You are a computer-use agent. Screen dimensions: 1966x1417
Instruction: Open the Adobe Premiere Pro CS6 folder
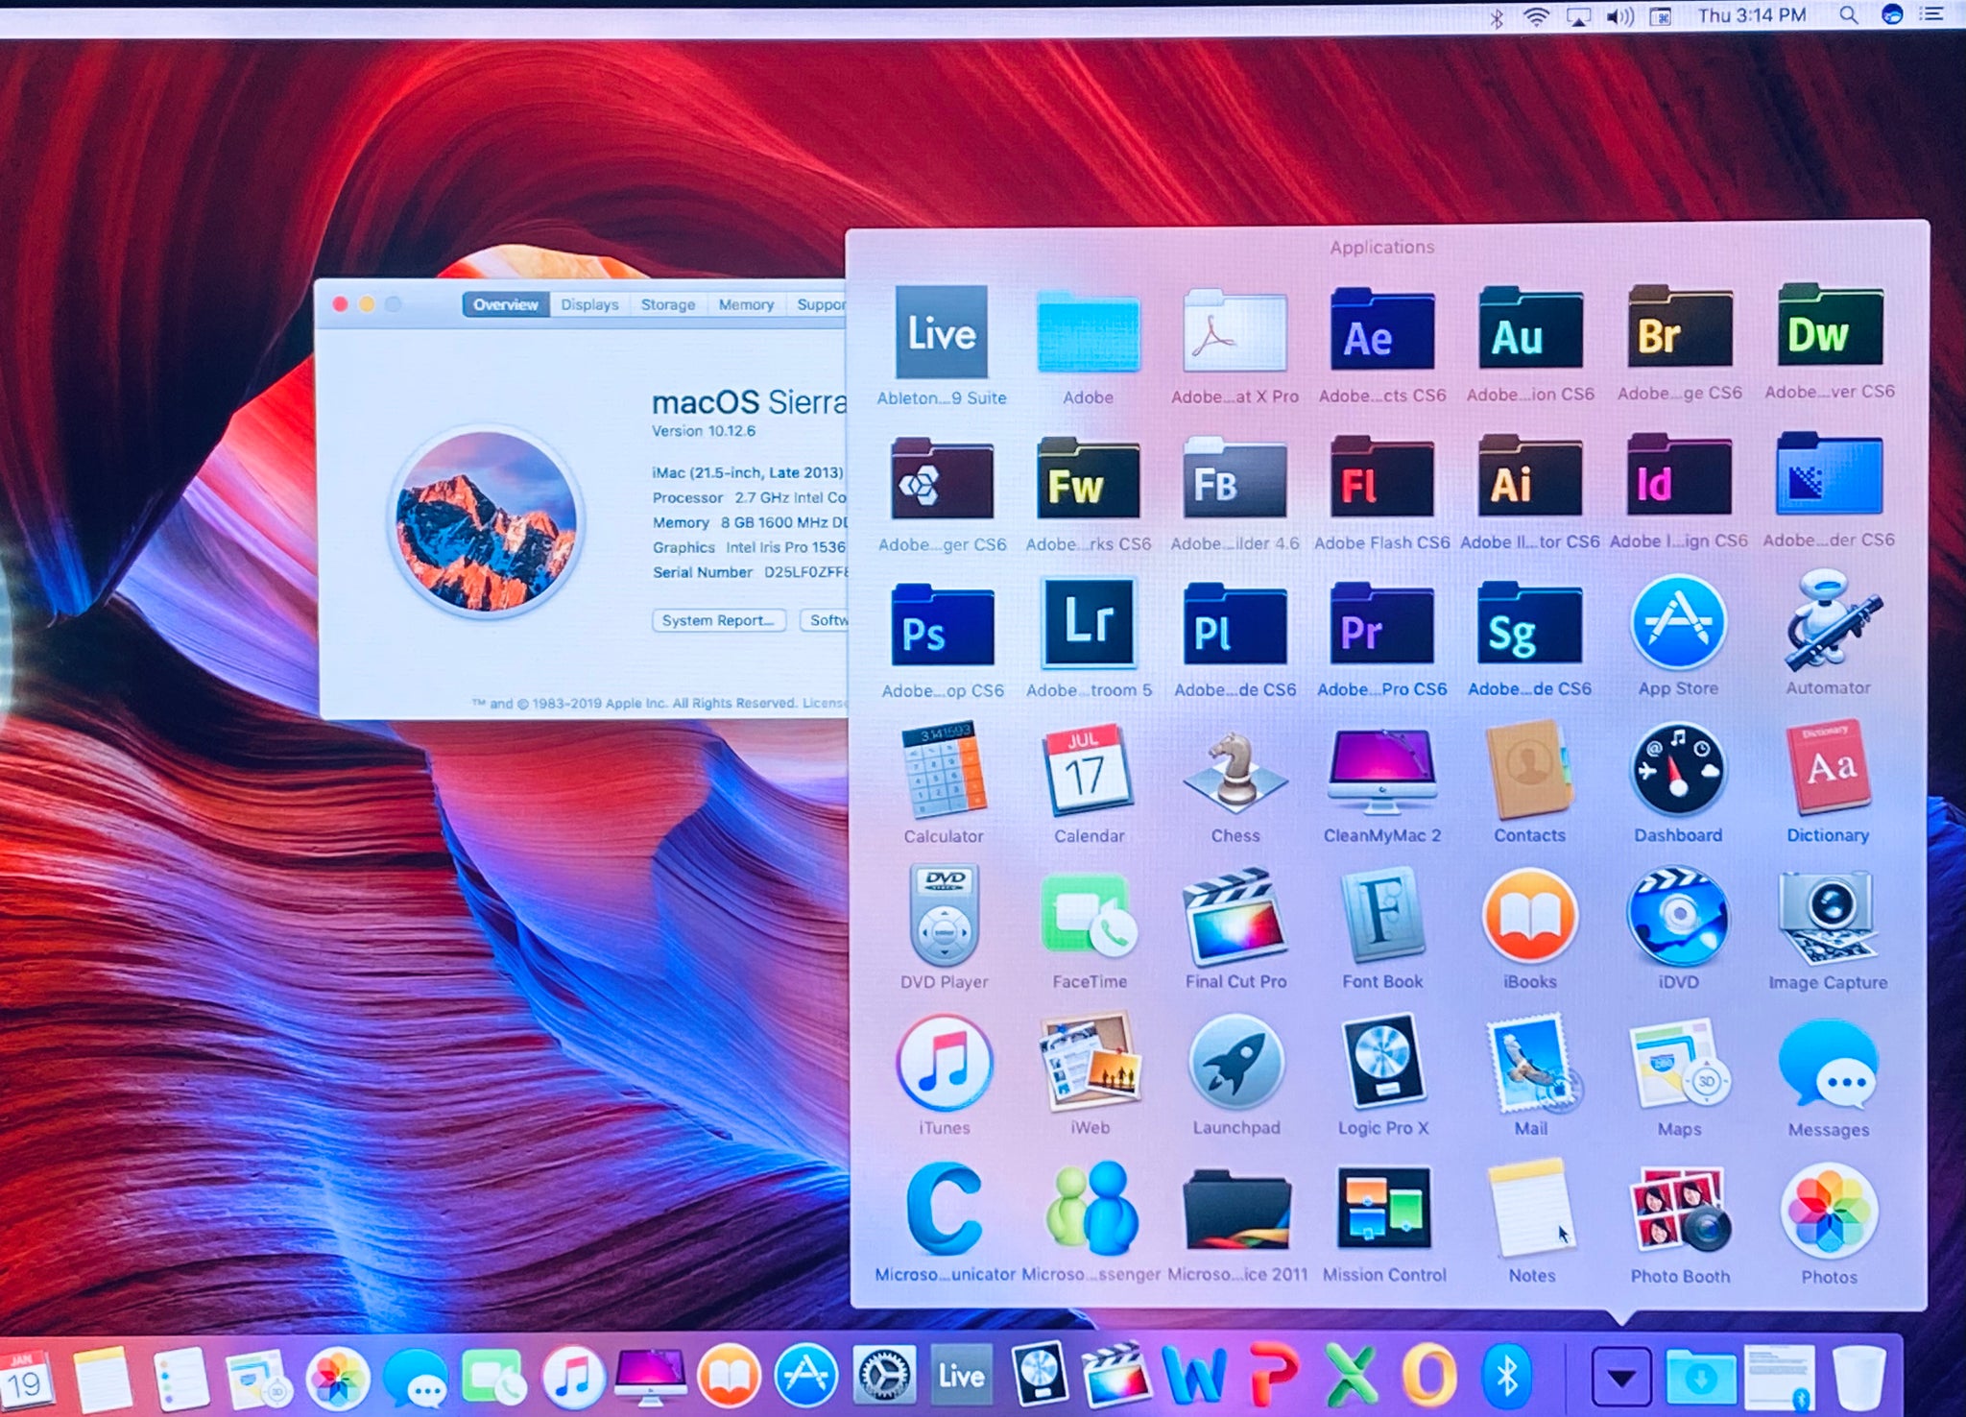(x=1381, y=624)
